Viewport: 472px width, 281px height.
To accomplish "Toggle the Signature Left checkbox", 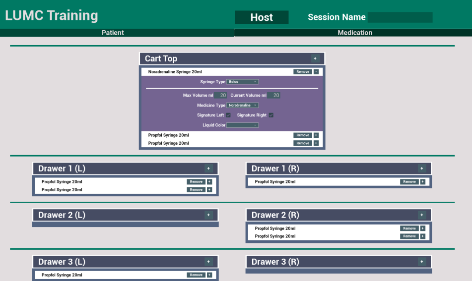I will click(228, 115).
